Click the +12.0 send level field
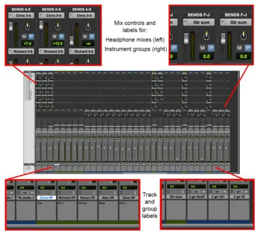This screenshot has height=231, width=257. point(58,44)
